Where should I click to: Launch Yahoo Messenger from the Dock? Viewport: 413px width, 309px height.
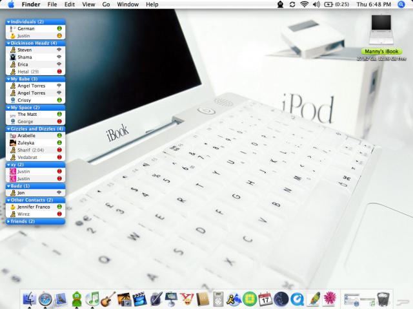(x=186, y=299)
